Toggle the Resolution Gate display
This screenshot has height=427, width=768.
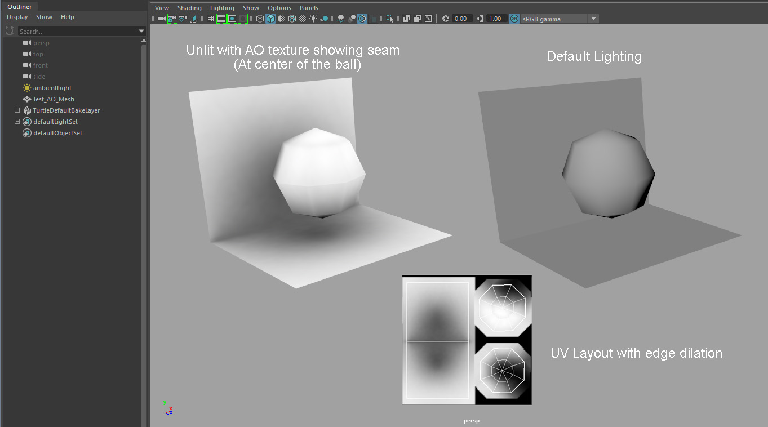pyautogui.click(x=232, y=19)
